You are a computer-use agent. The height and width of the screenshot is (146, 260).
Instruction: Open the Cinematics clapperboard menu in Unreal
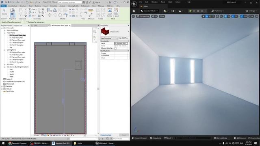point(181,11)
